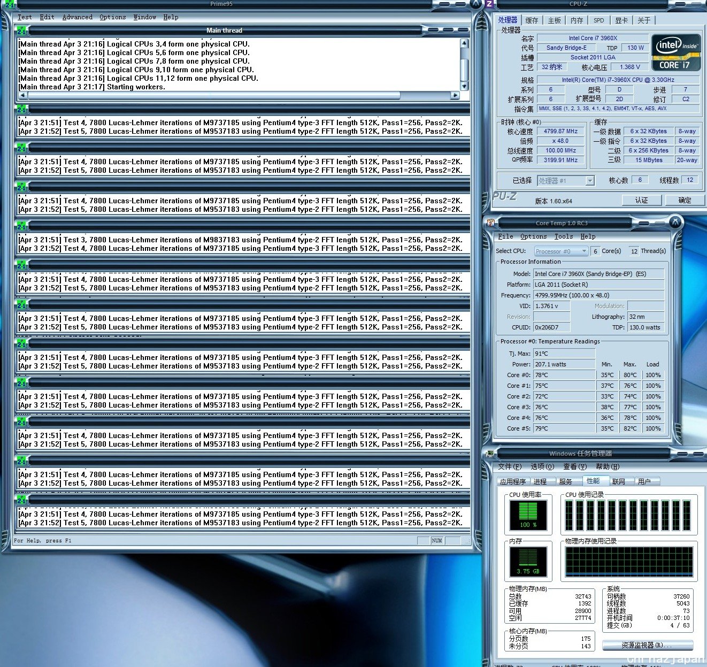Open the Prime95 Help menu
Viewport: 707px width, 667px height.
pyautogui.click(x=171, y=17)
